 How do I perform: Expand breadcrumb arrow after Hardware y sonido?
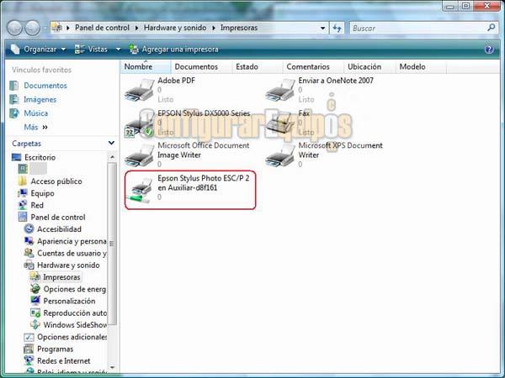click(x=214, y=28)
